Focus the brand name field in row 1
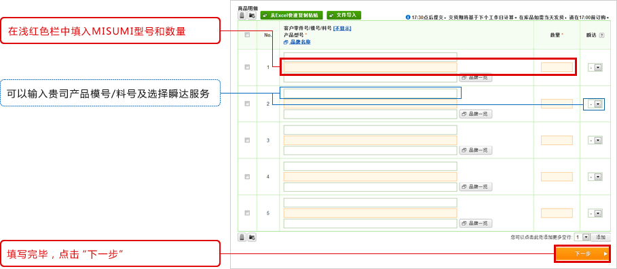 pos(371,78)
